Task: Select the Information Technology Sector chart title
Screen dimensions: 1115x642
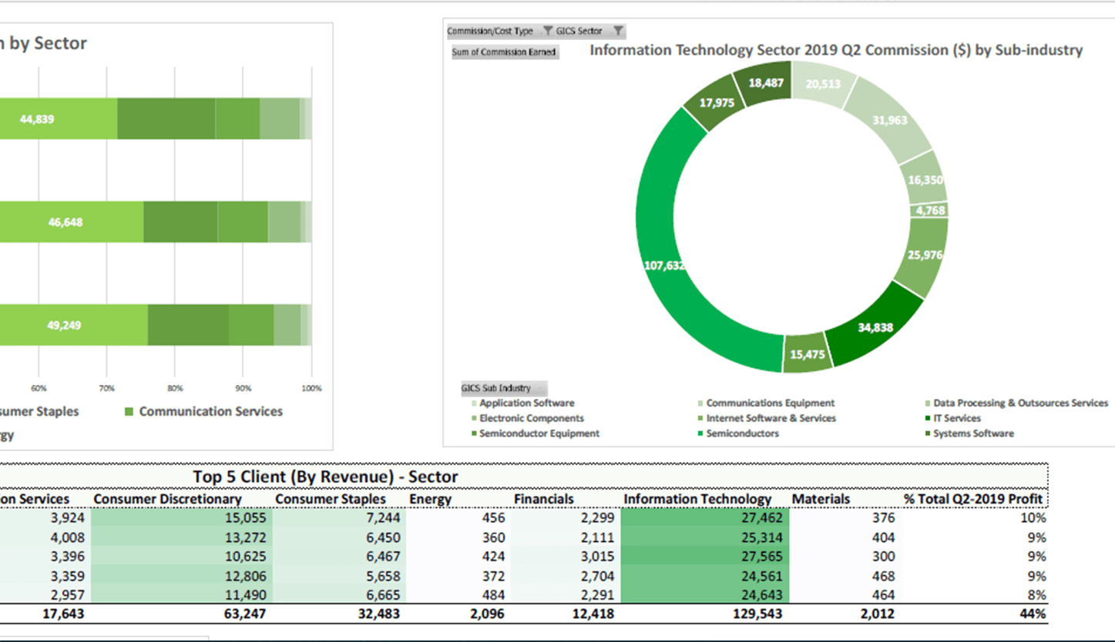Action: click(835, 50)
